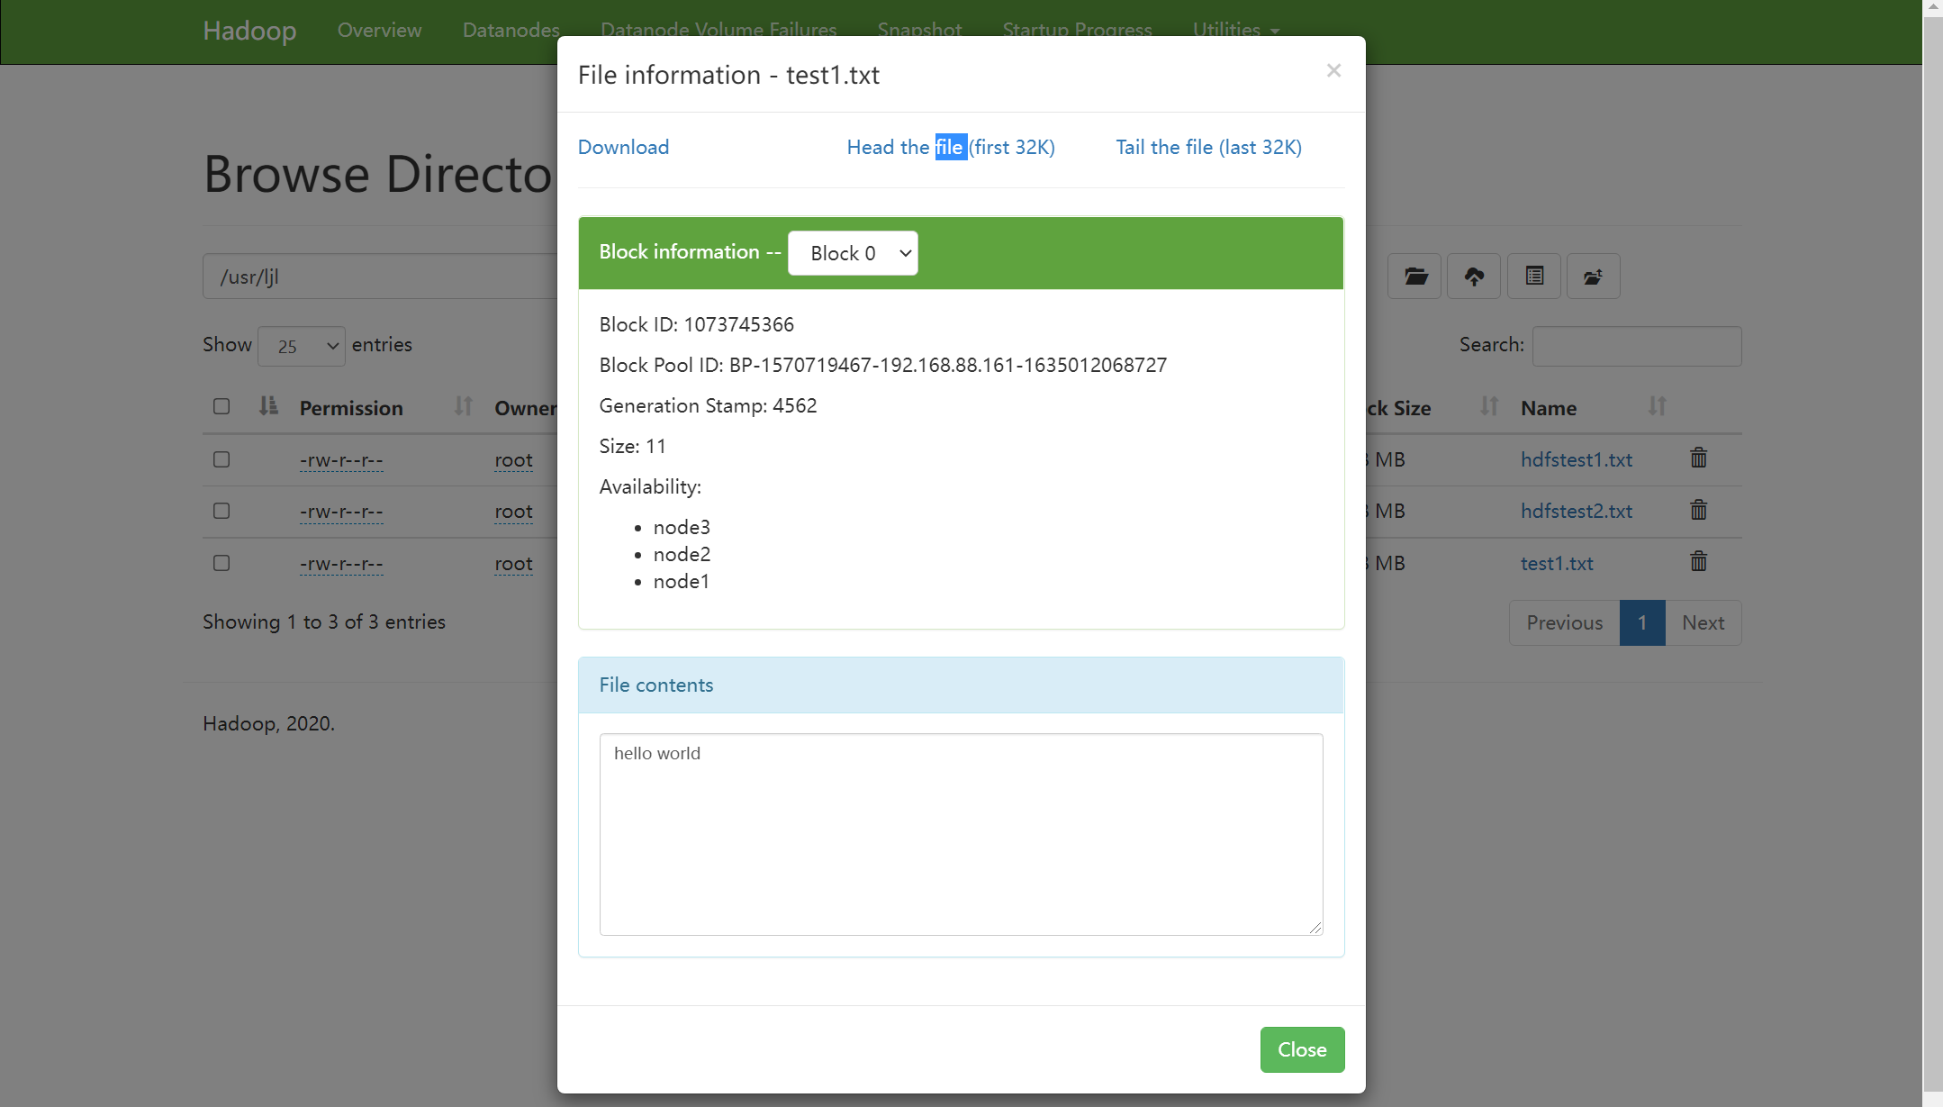Click the trash icon beside test1.txt
The image size is (1943, 1107).
click(x=1698, y=562)
